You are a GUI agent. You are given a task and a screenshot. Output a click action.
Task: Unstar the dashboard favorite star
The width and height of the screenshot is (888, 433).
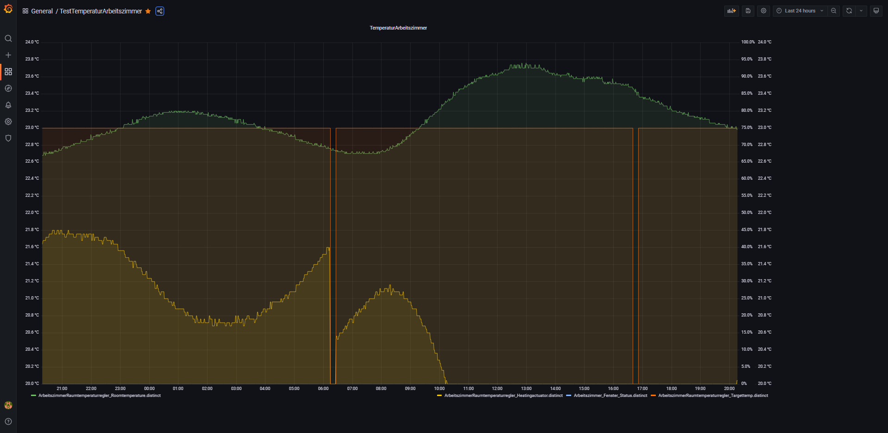(x=148, y=11)
